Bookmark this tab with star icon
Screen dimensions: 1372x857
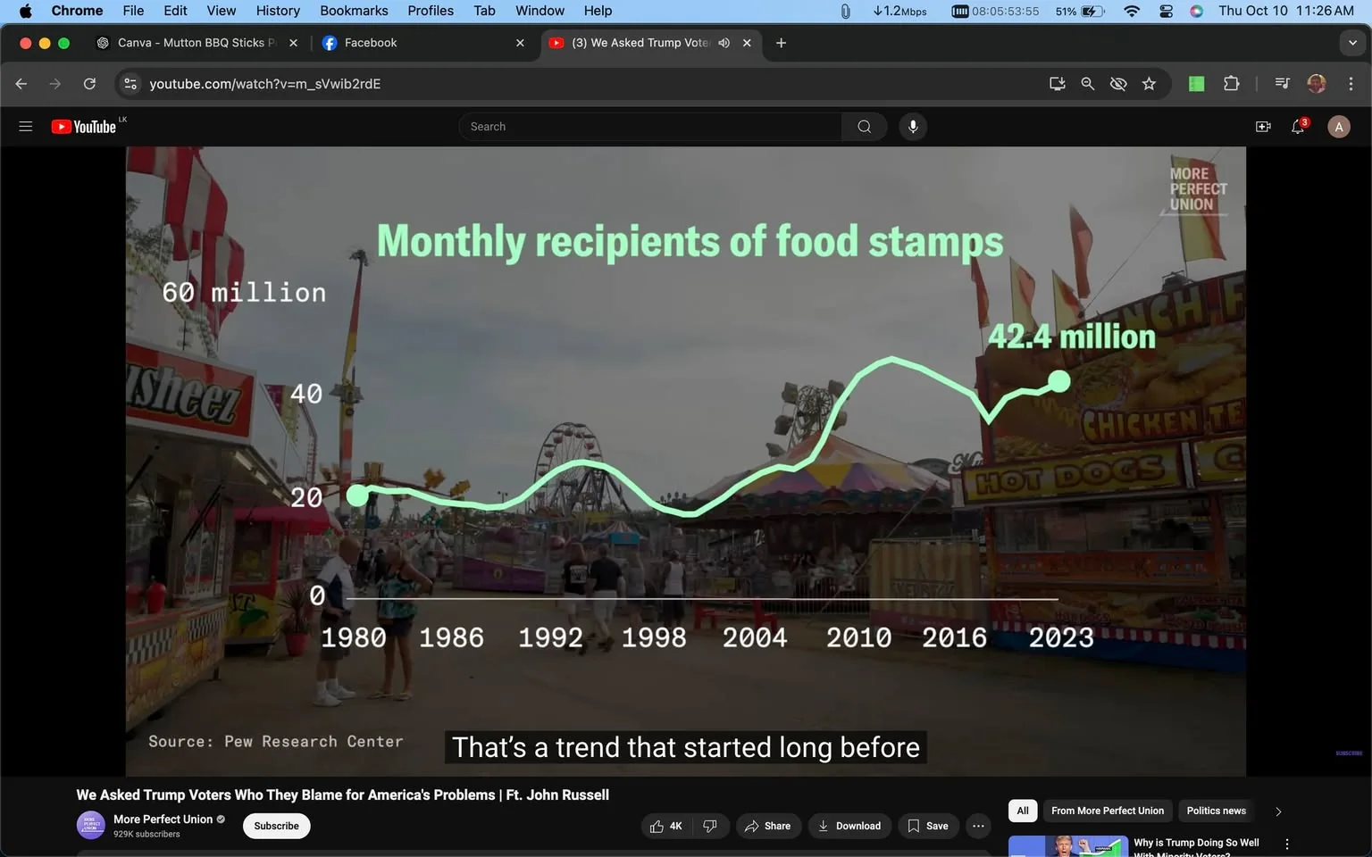pos(1149,84)
